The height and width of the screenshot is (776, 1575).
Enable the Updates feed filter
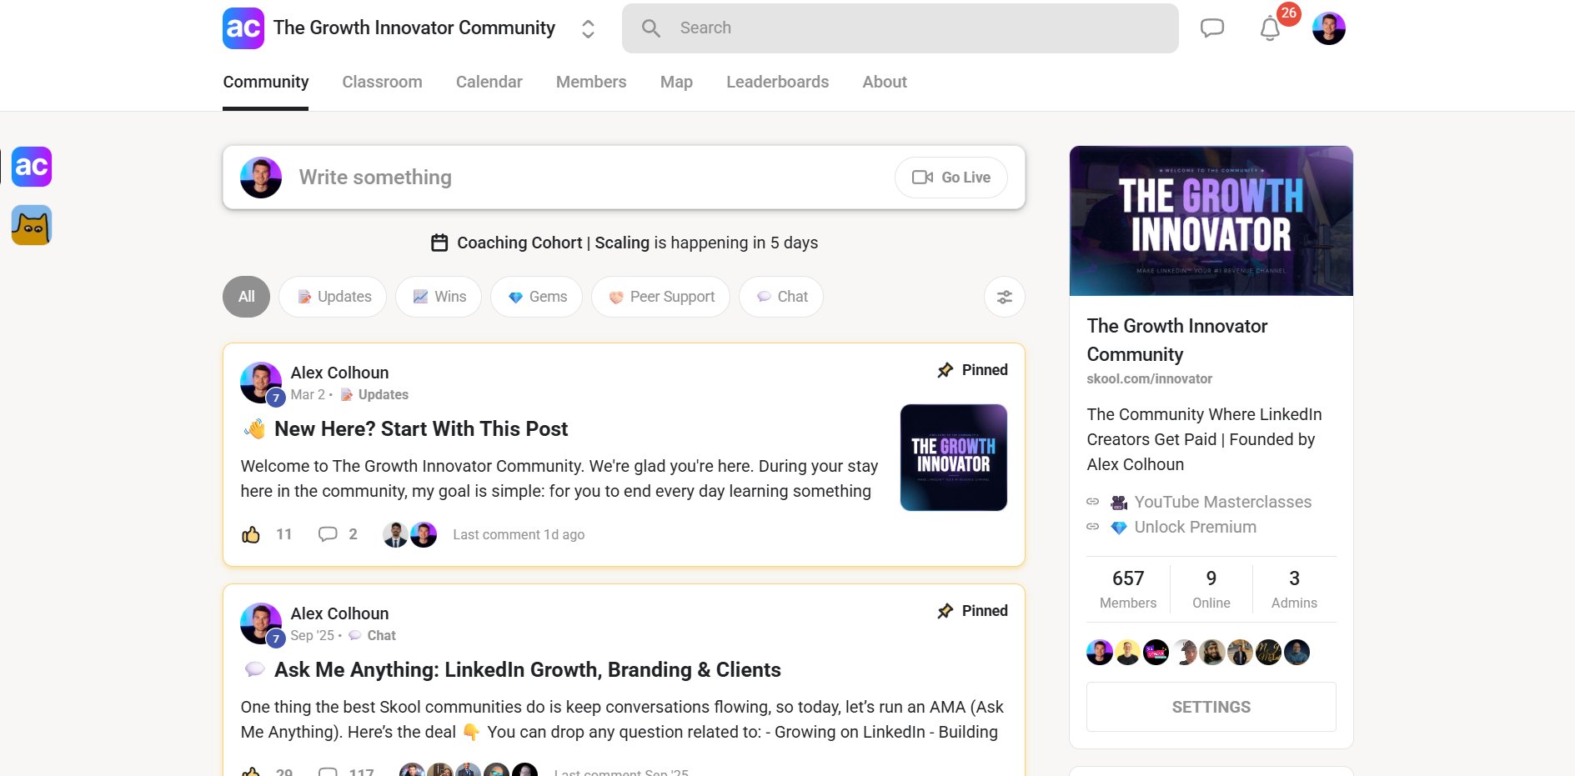point(332,297)
